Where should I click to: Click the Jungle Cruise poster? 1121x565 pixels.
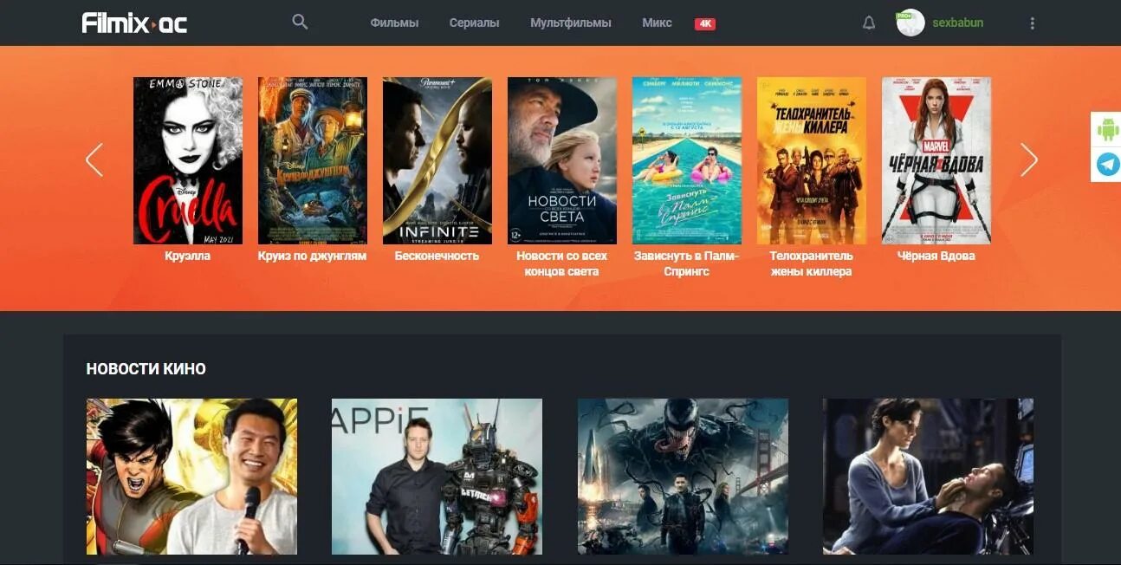coord(313,160)
